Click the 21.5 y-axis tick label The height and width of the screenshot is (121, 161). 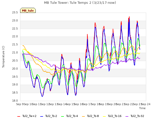(15, 45)
